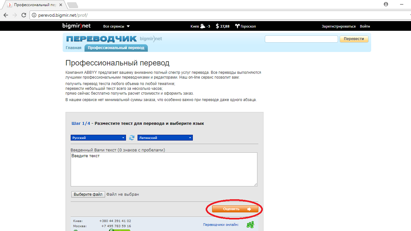Open the Chrome profile user icon
Image resolution: width=411 pixels, height=231 pixels.
(386, 4)
